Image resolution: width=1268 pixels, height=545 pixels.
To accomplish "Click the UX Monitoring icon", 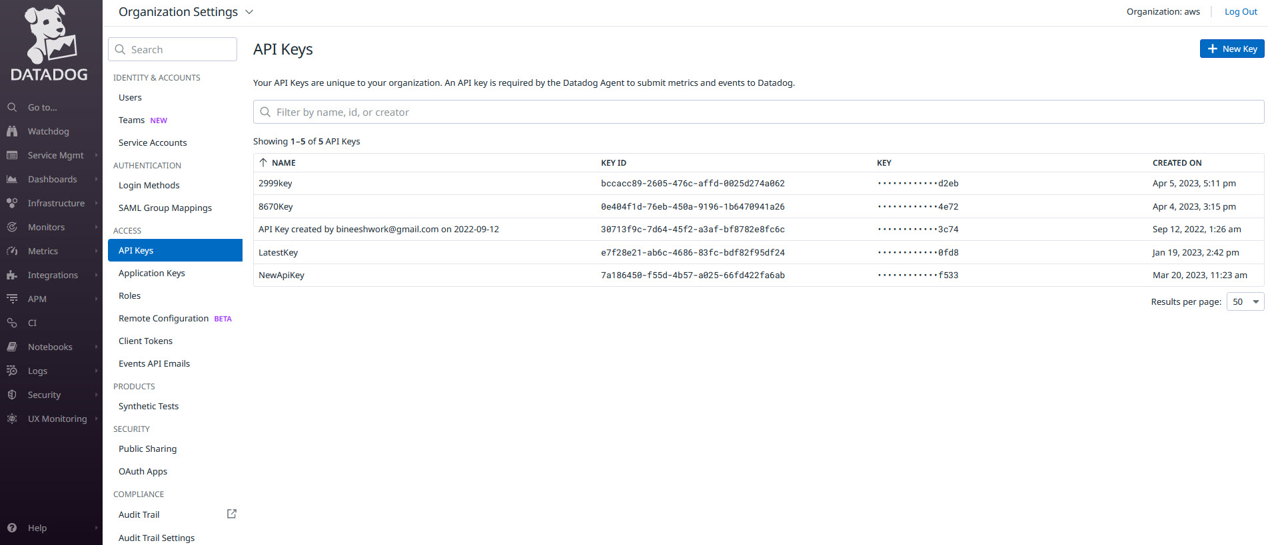I will 12,419.
